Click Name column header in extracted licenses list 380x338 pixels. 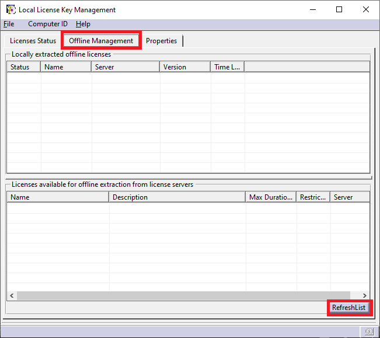(66, 67)
